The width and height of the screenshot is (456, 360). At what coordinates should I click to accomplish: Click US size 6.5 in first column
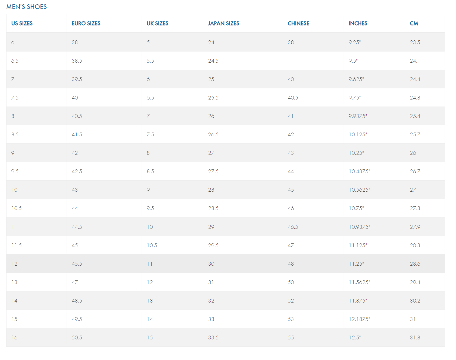point(15,61)
